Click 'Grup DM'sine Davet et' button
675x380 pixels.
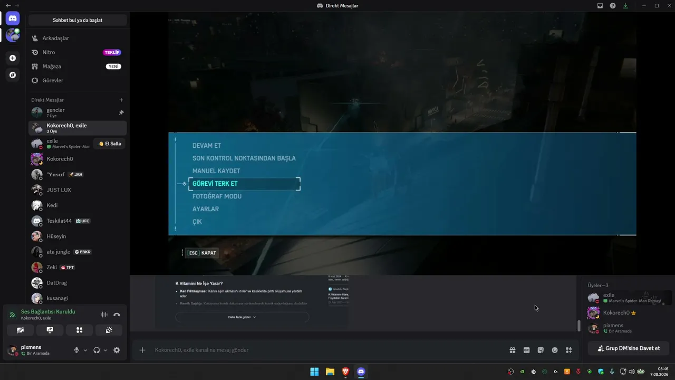coord(628,348)
